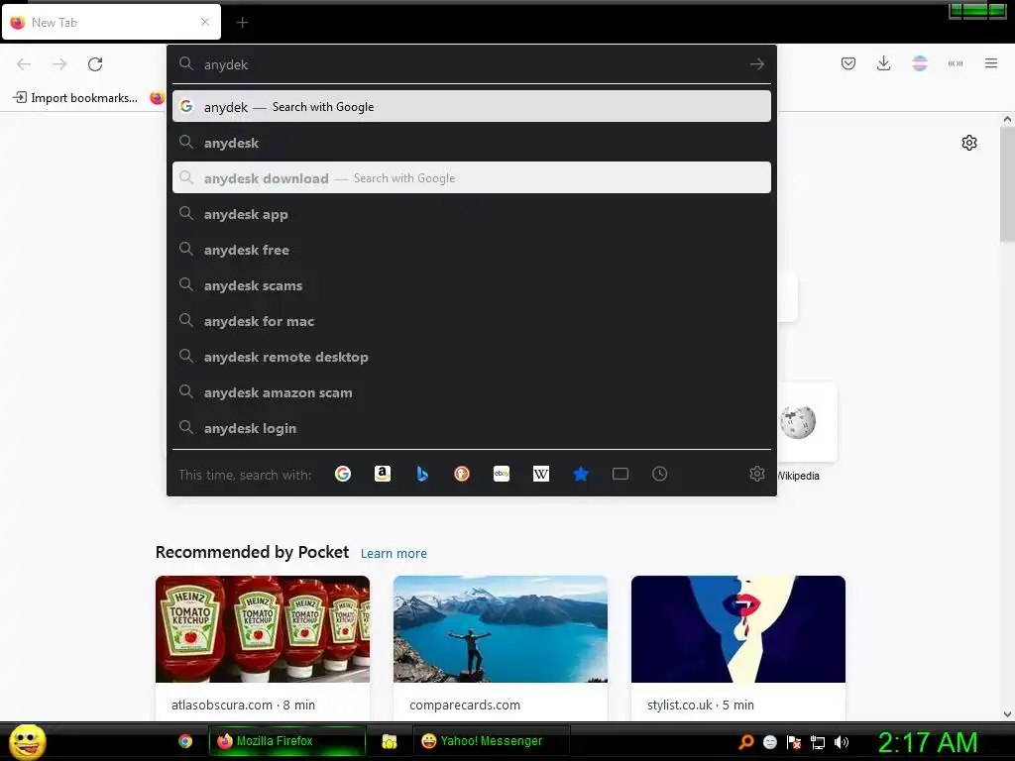
Task: Search this time with Google
Action: 342,474
